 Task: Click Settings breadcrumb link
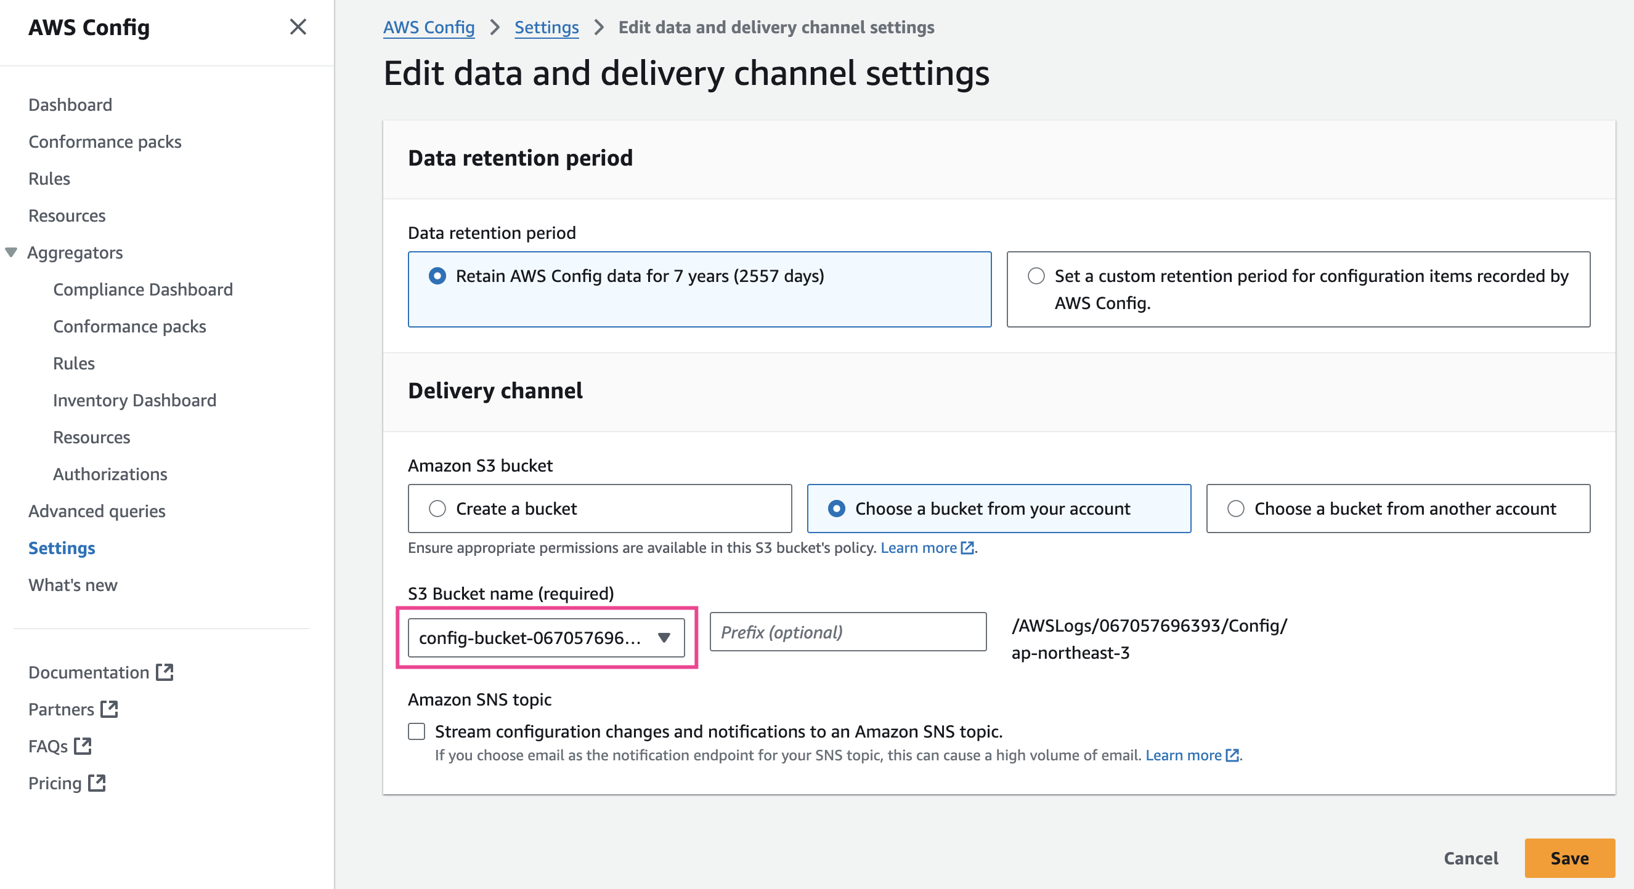click(546, 27)
